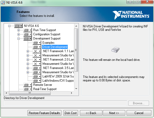Select LabVIEW 2009 32-bit Support row

[x=58, y=76]
